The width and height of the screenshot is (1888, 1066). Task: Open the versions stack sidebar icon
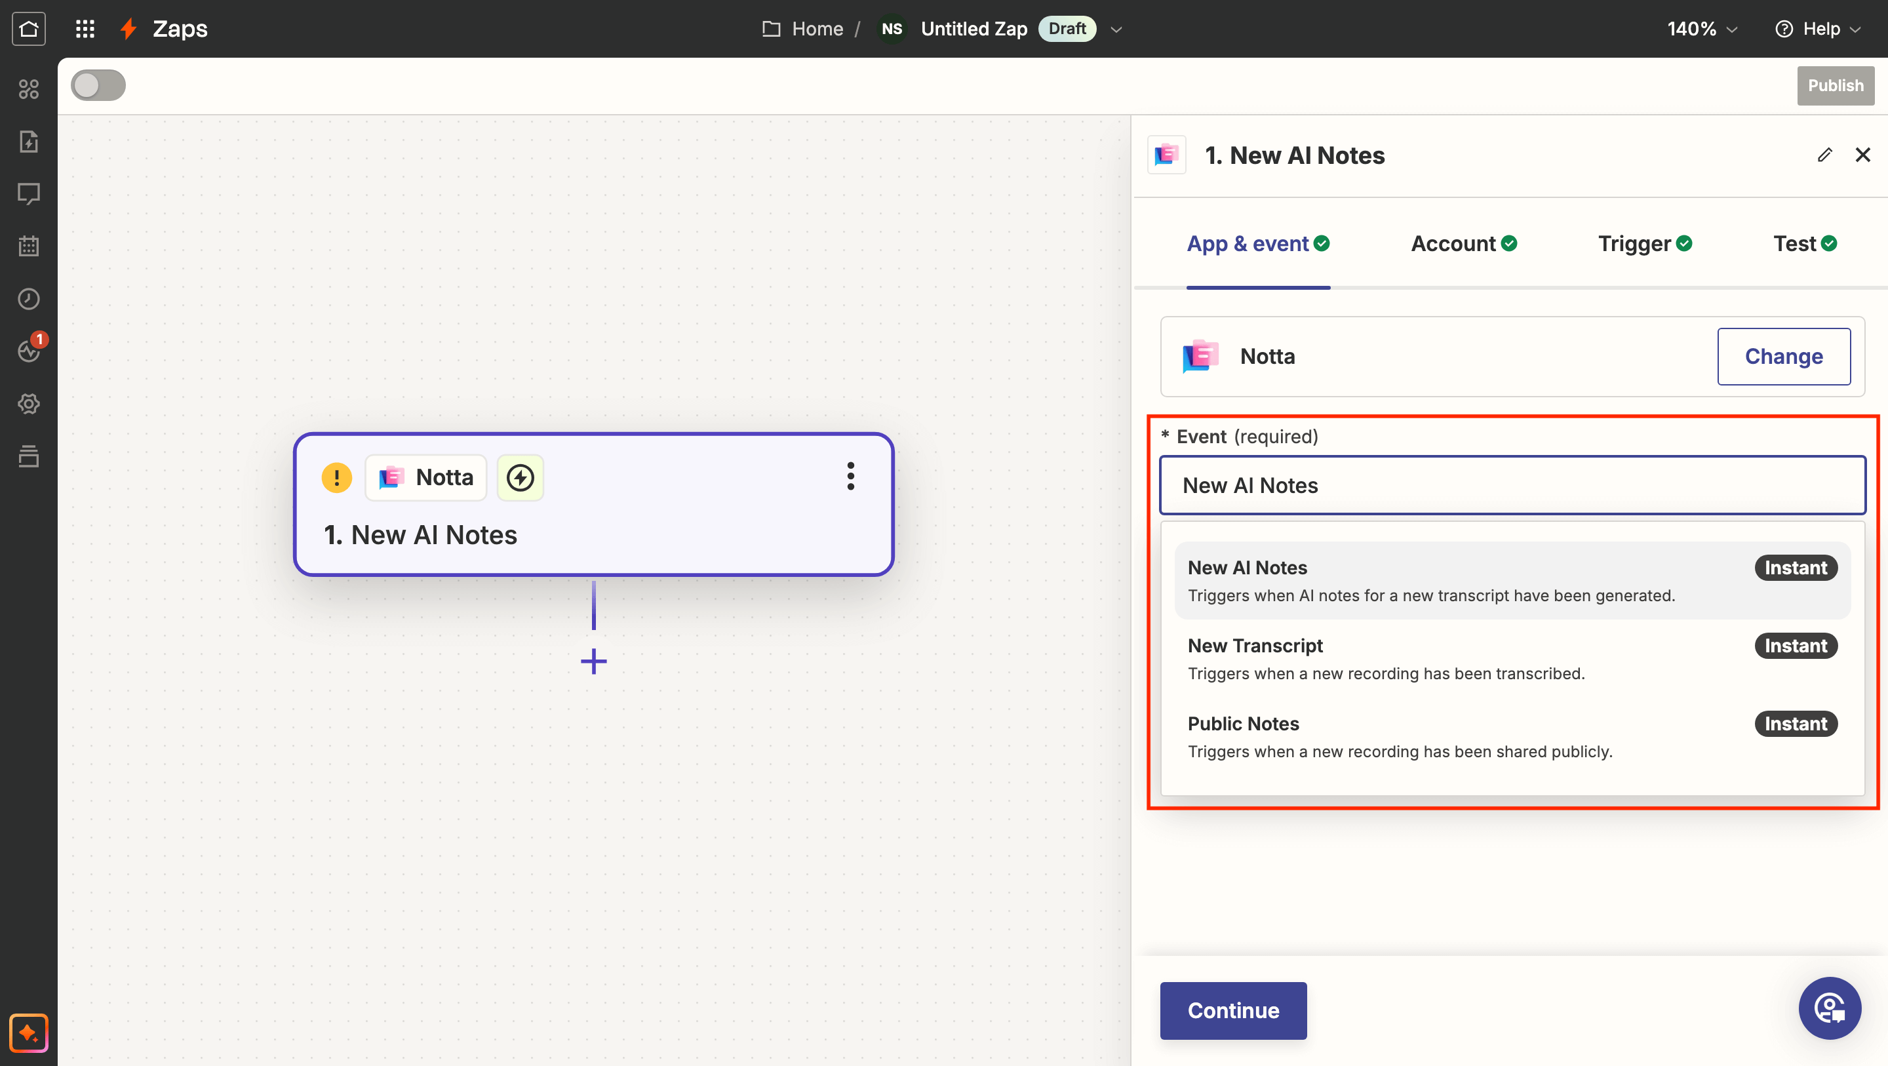29,456
